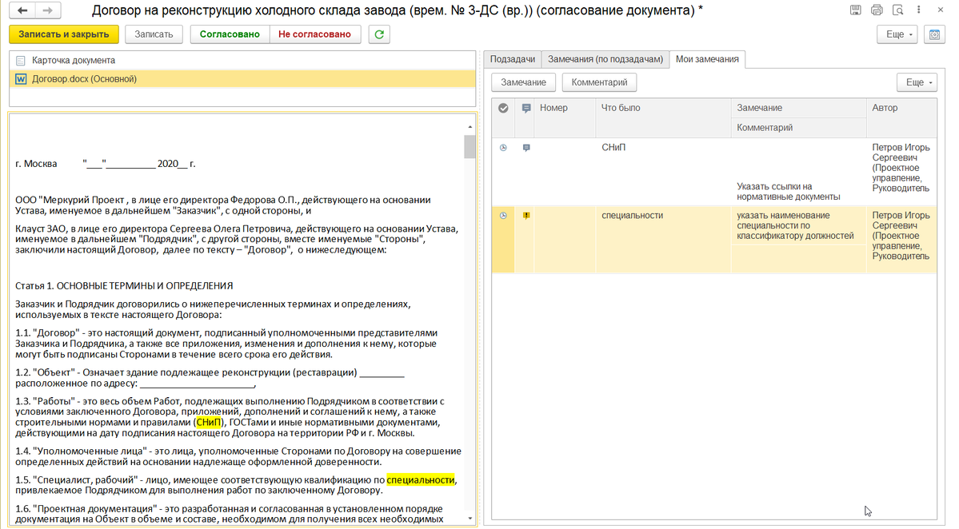Click the clock status icon in СНиП row
Image resolution: width=959 pixels, height=529 pixels.
pyautogui.click(x=503, y=148)
